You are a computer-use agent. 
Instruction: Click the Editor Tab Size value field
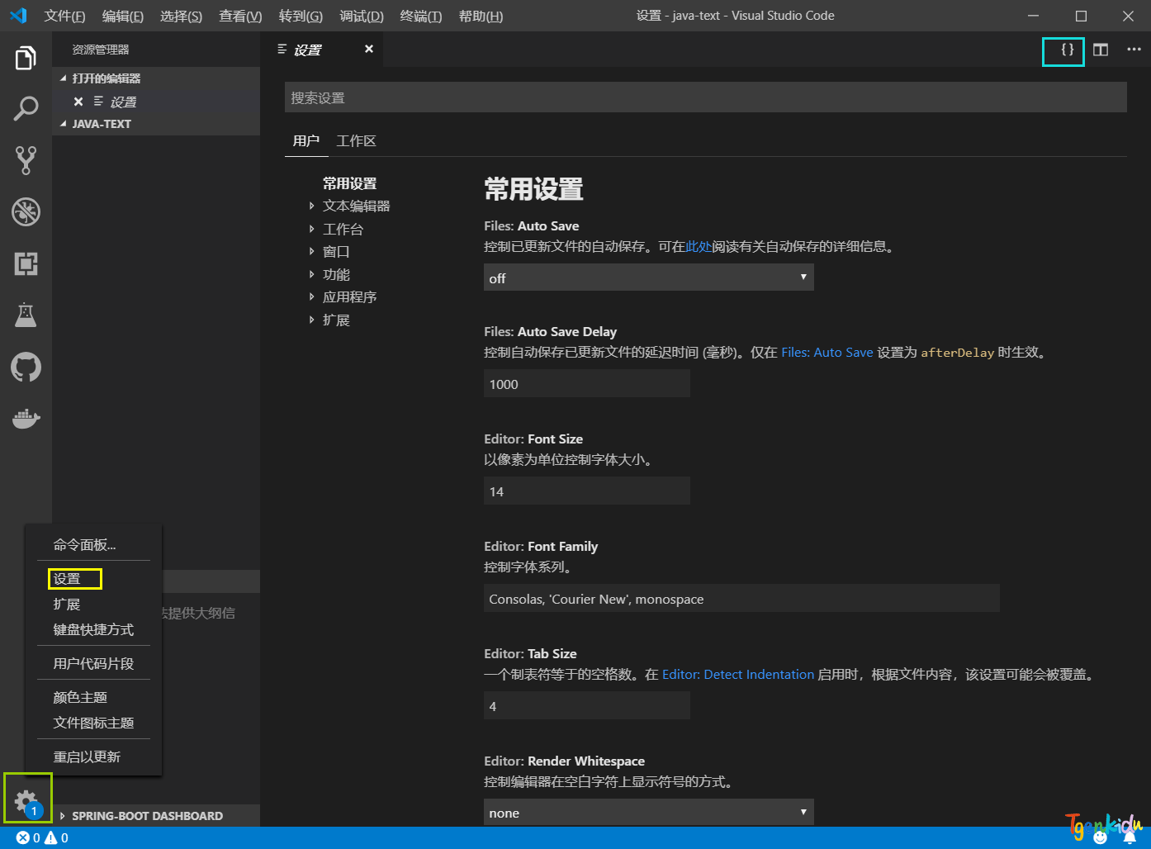587,706
